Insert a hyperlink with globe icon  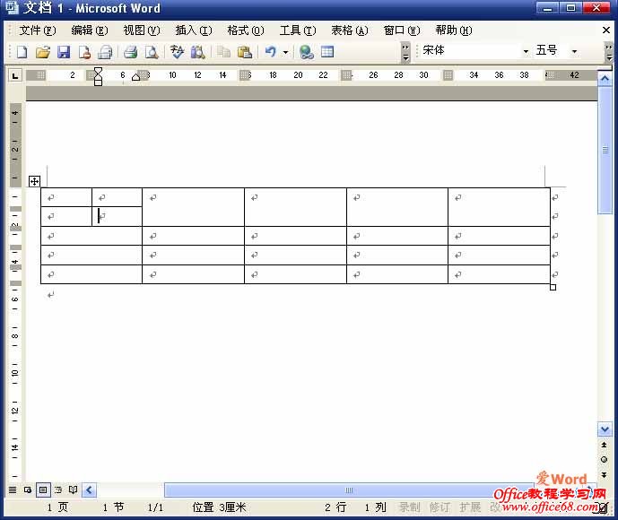(x=306, y=52)
